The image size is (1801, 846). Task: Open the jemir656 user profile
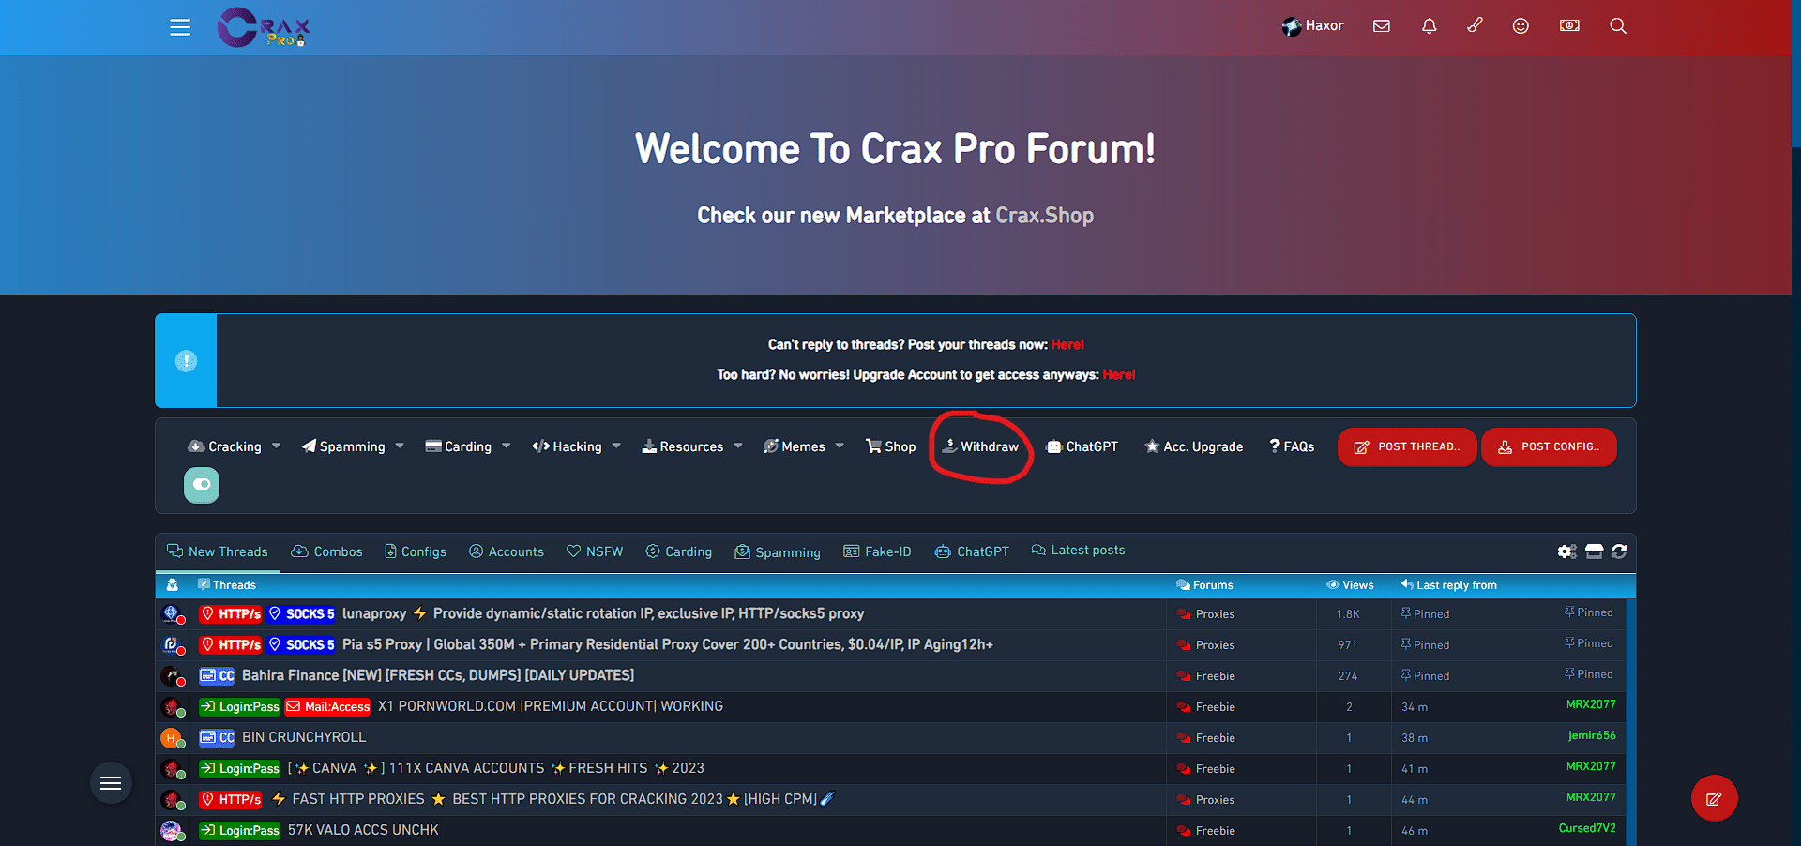click(x=1592, y=735)
